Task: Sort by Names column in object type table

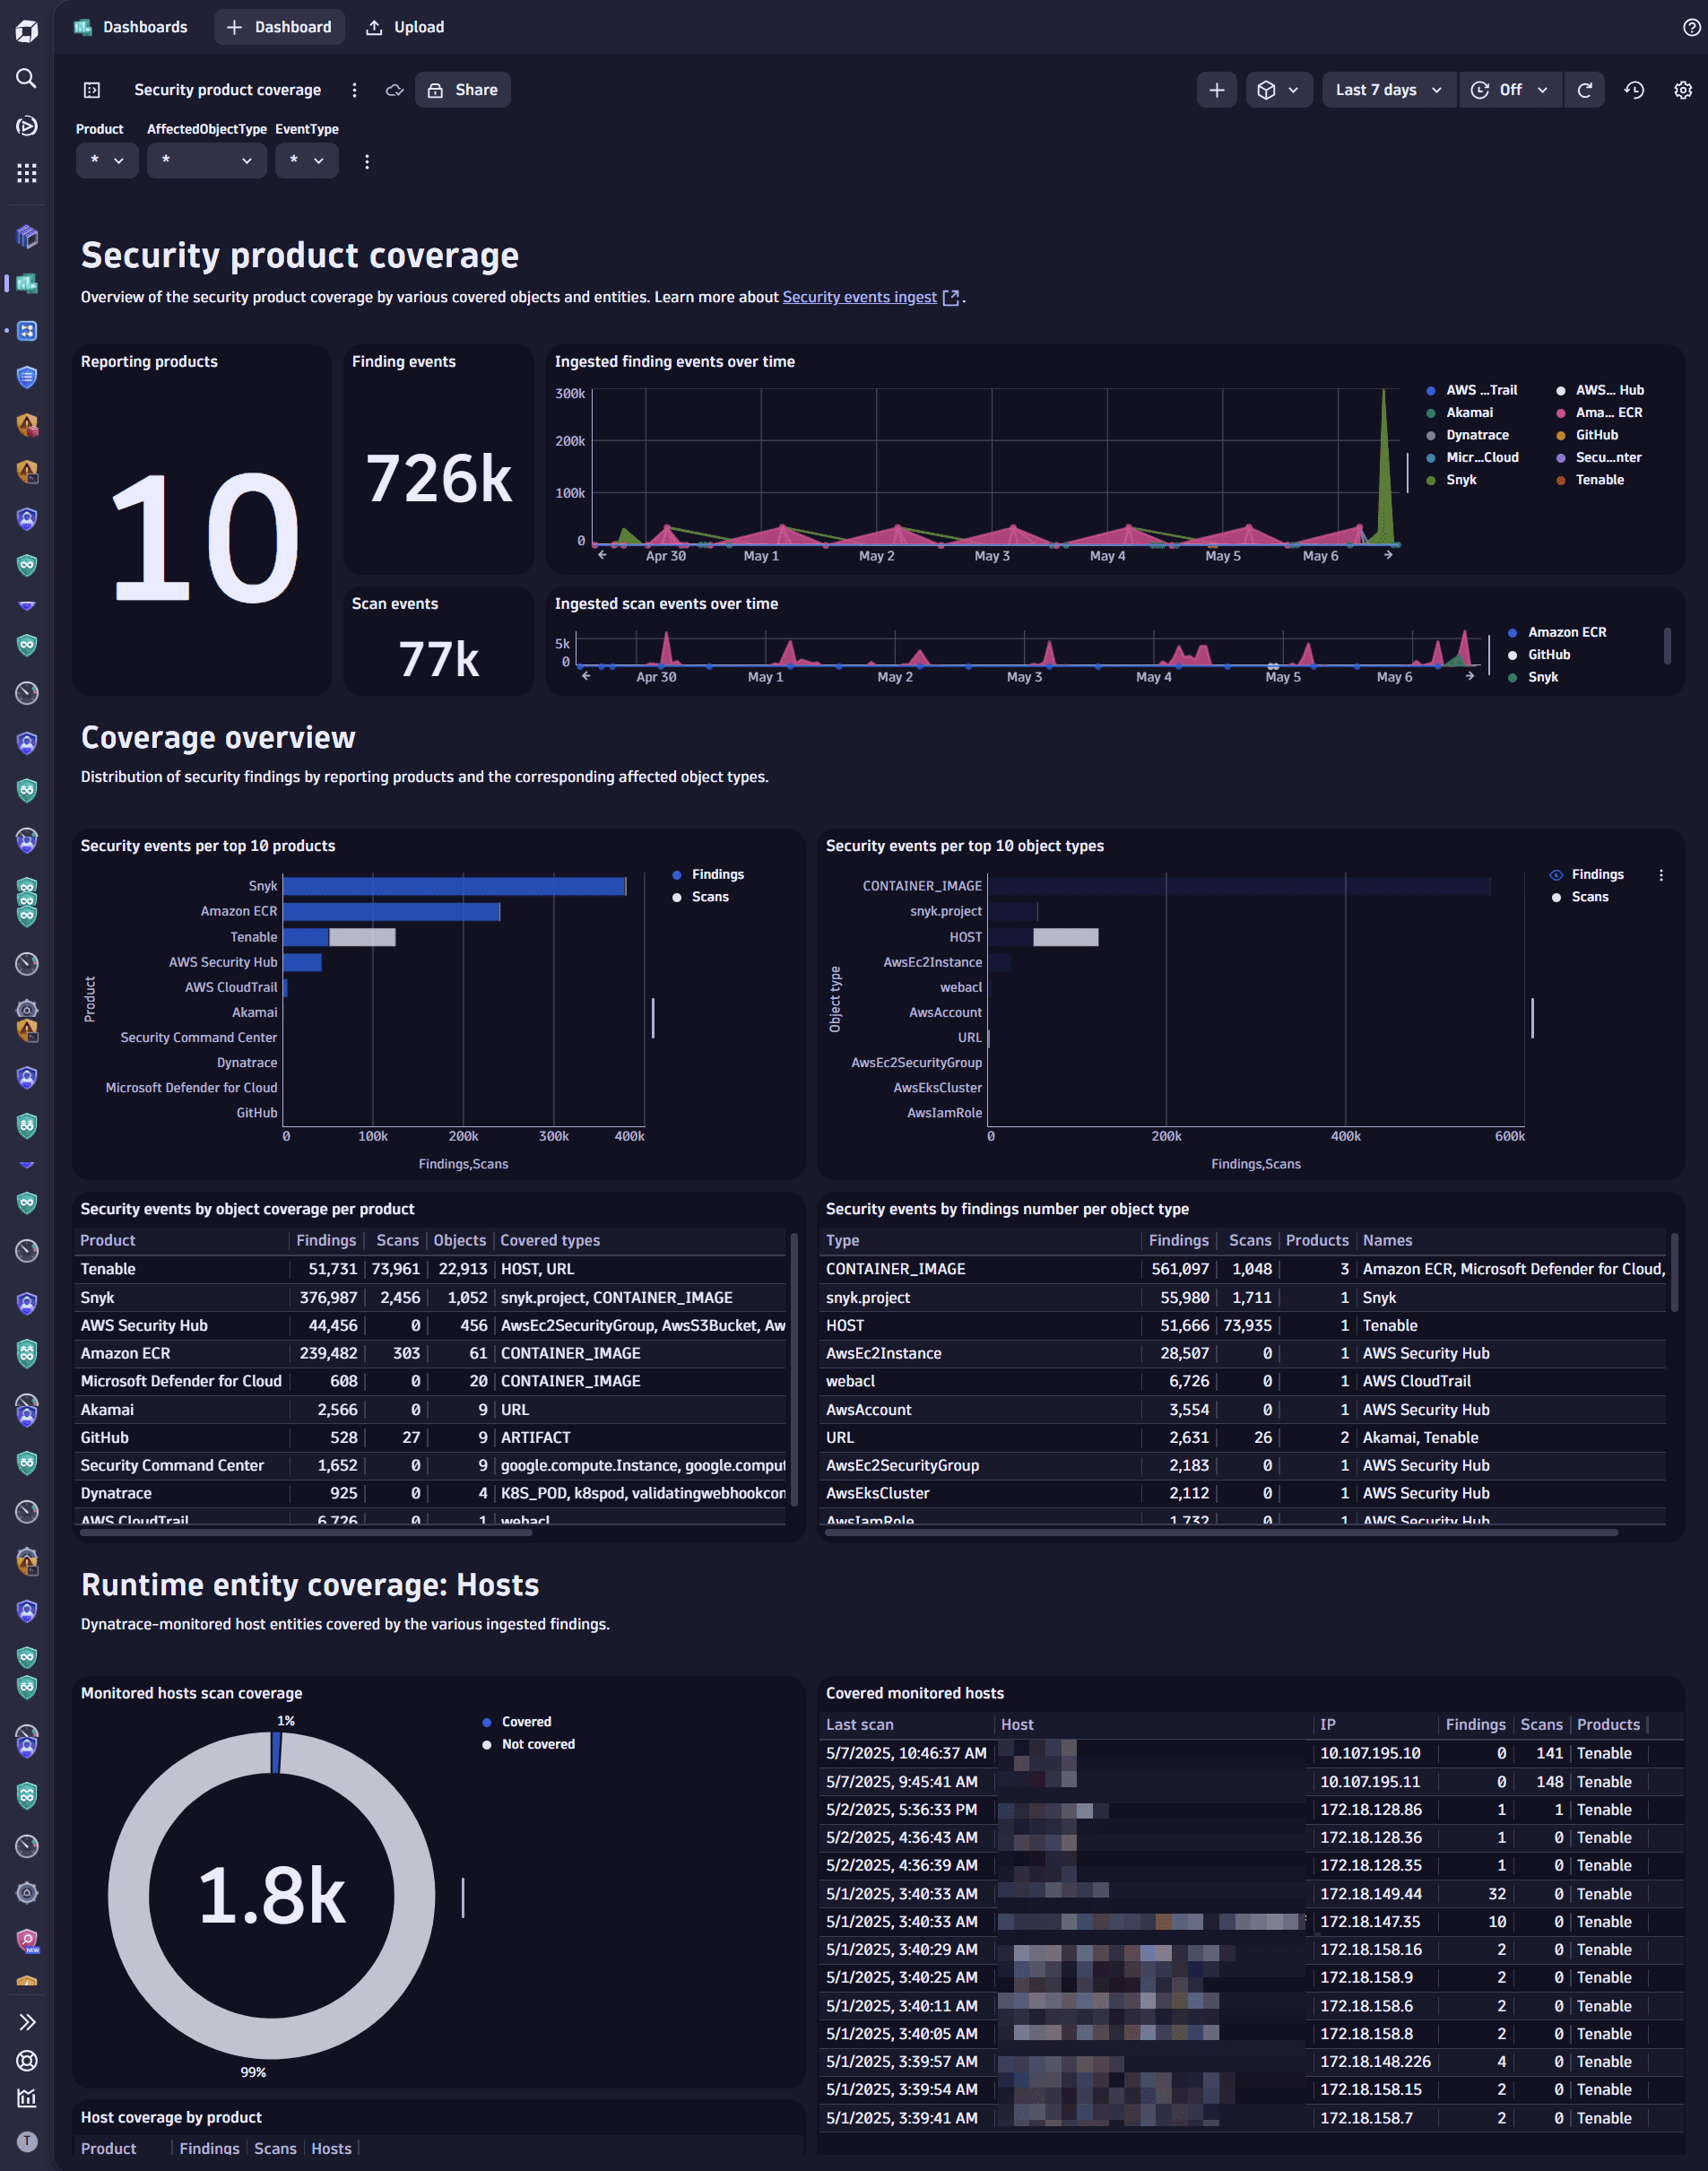Action: point(1387,1240)
